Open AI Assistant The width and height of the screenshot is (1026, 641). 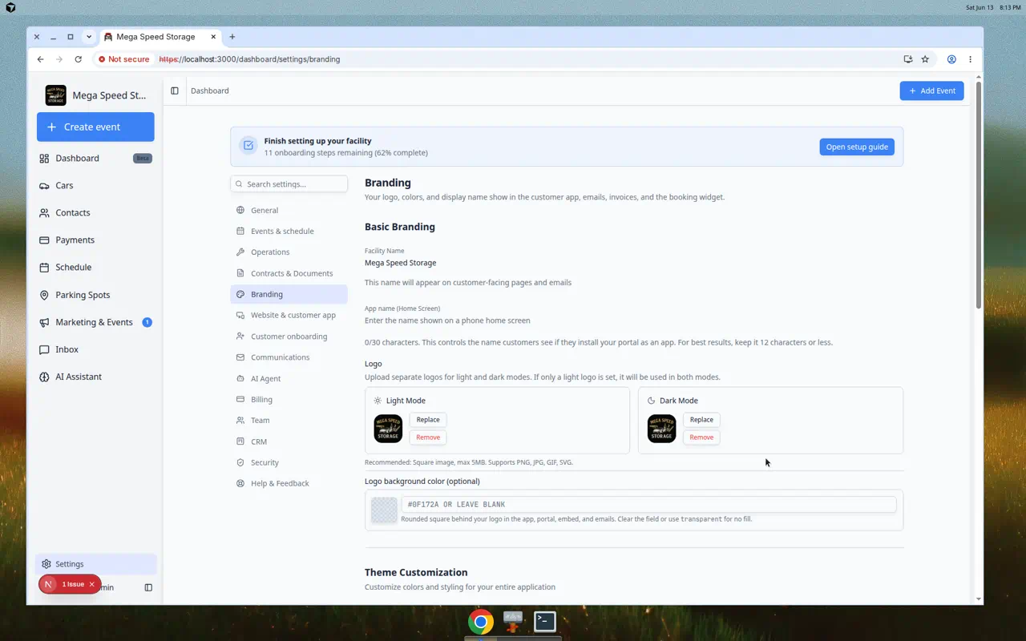click(95, 377)
